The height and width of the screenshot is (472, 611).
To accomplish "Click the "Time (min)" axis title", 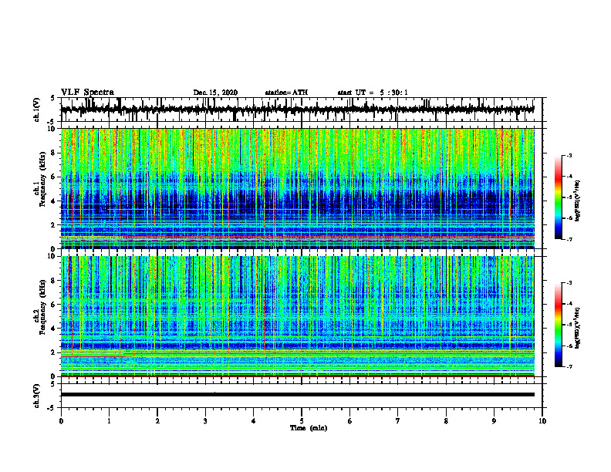I will (309, 428).
